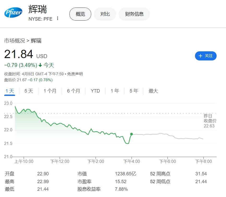This screenshot has height=197, width=226.
Task: Click the 开盘 value 22.90
Action: [x=43, y=174]
